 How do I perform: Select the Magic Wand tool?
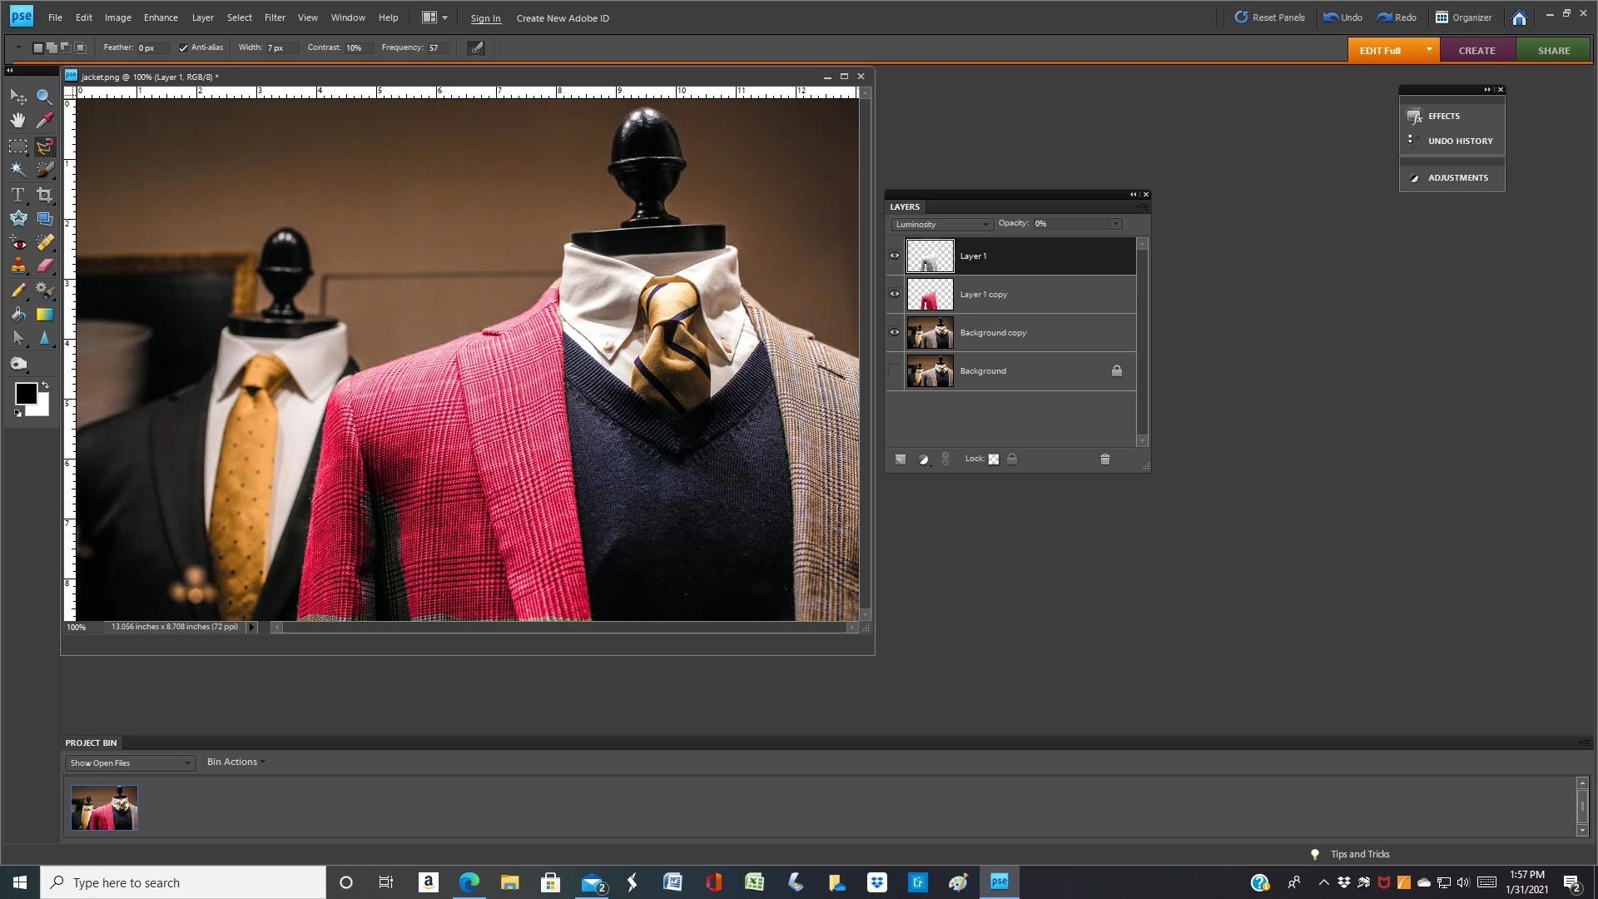tap(17, 169)
